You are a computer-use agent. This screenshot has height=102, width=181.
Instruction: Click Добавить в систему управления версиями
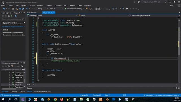(162, 95)
